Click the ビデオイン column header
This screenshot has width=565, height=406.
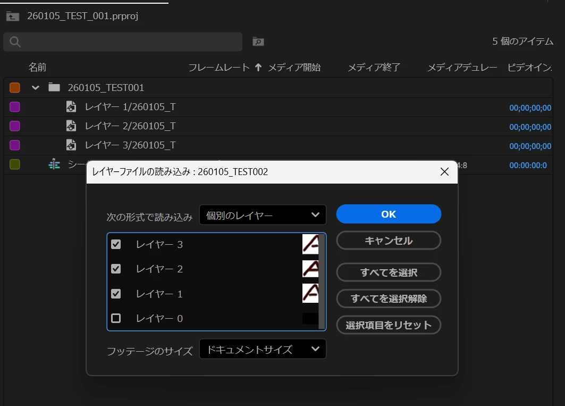tap(530, 67)
